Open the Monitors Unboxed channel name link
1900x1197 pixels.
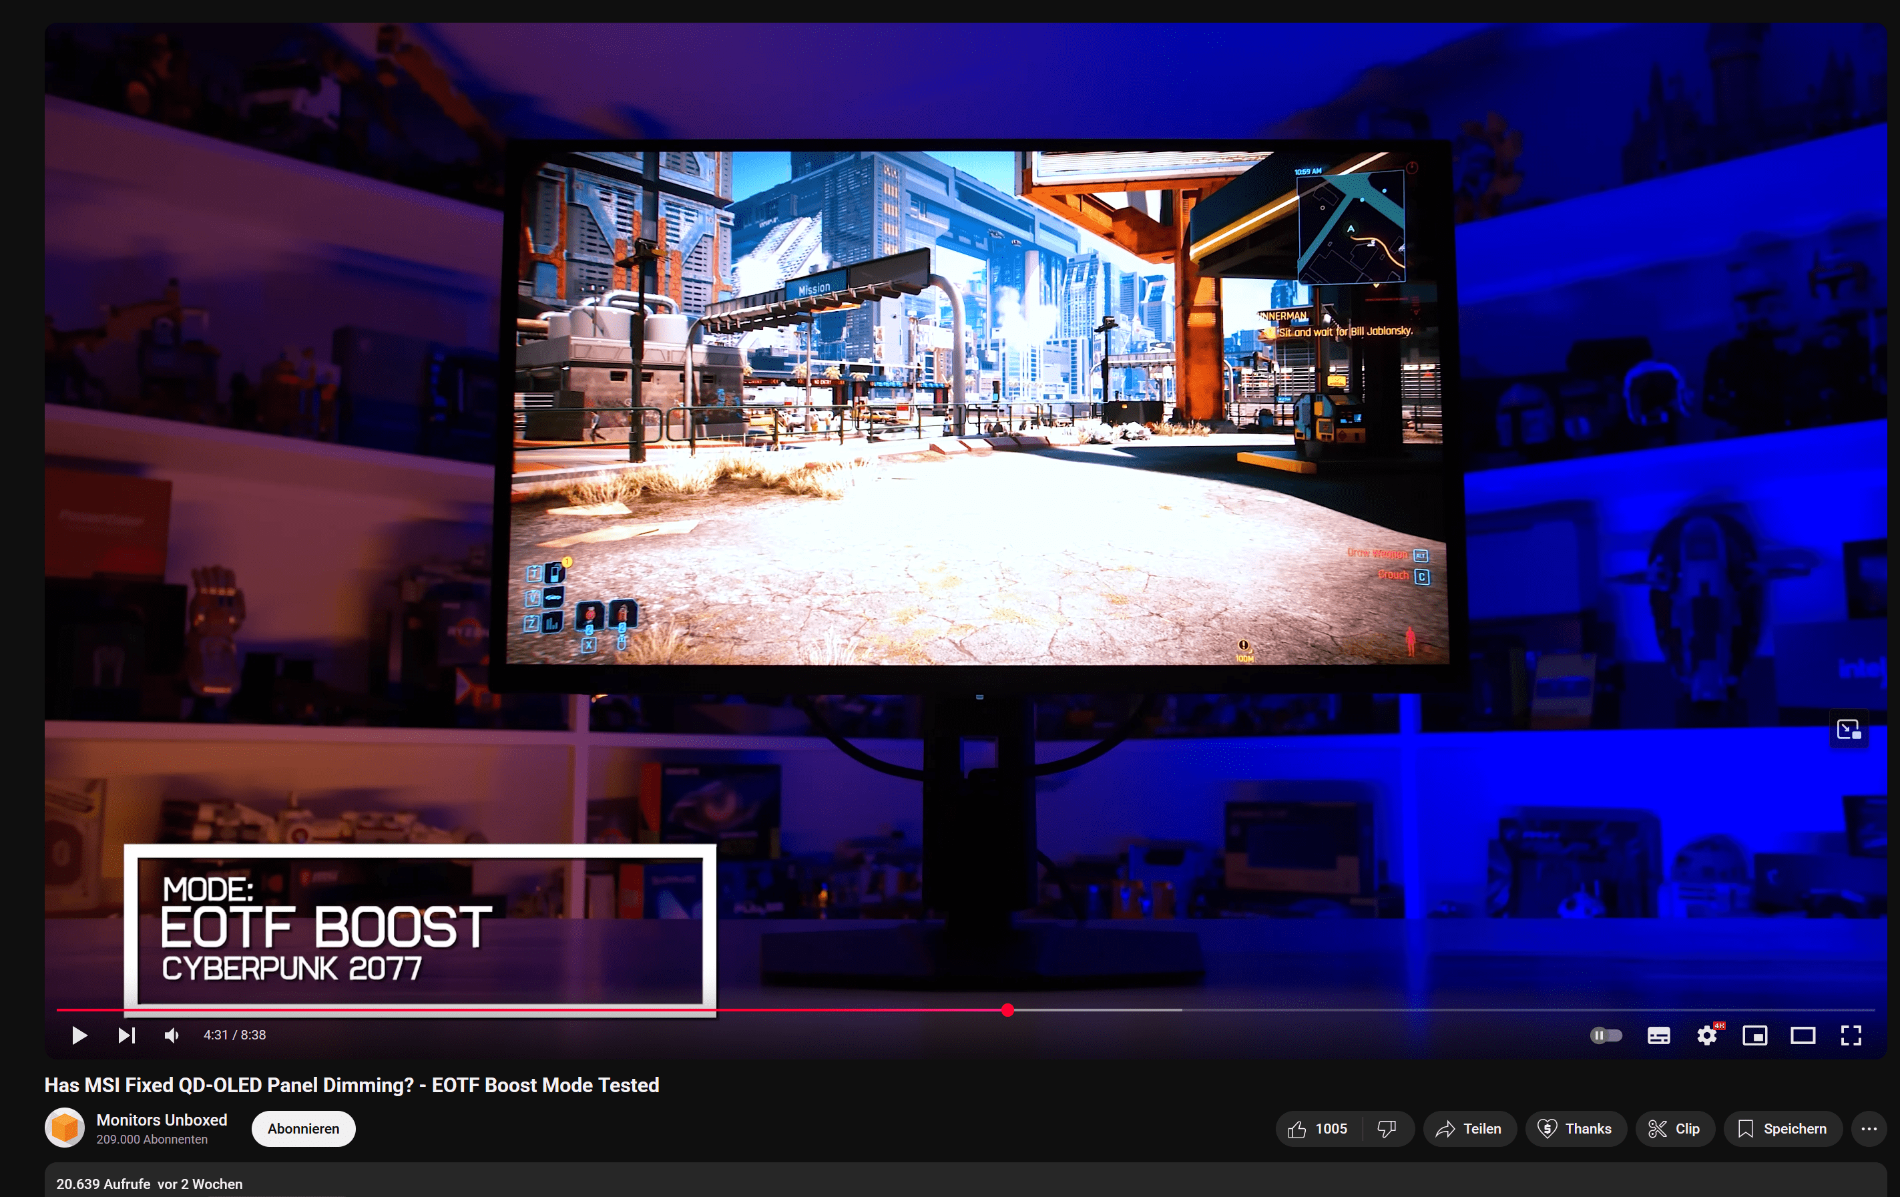(162, 1120)
